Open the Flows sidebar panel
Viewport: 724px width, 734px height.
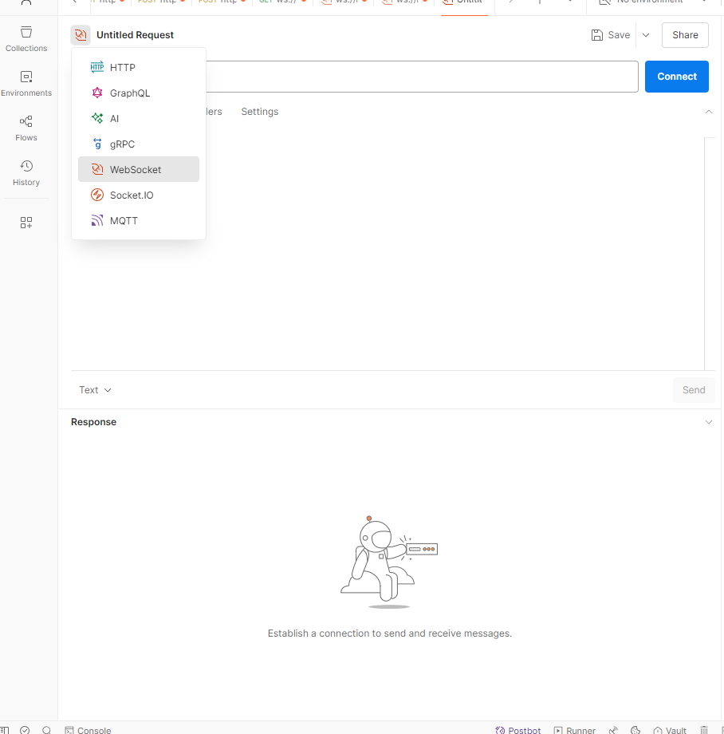pos(26,128)
